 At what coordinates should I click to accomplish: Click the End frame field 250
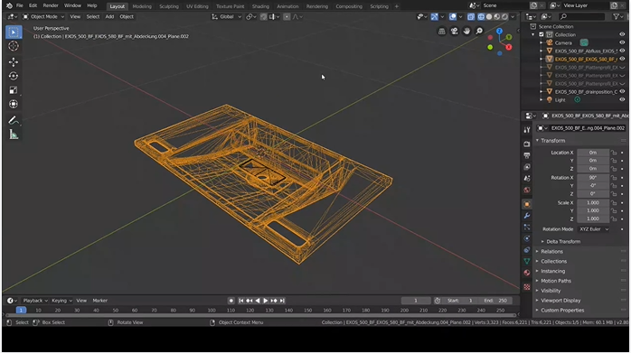pyautogui.click(x=495, y=301)
